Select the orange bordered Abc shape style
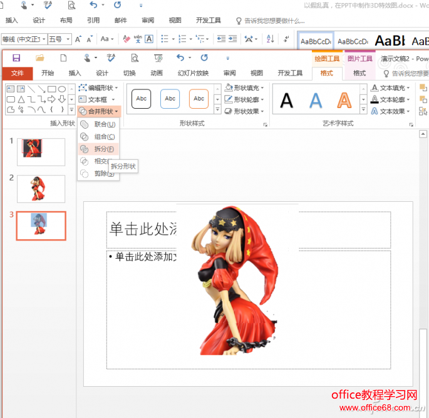 click(x=199, y=99)
